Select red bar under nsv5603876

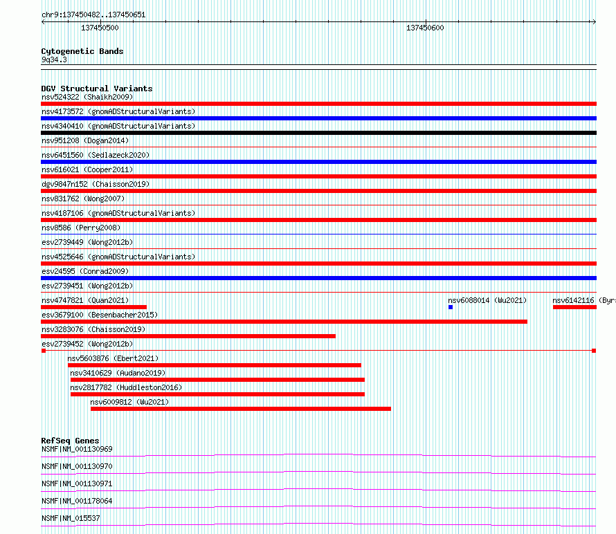(x=215, y=365)
